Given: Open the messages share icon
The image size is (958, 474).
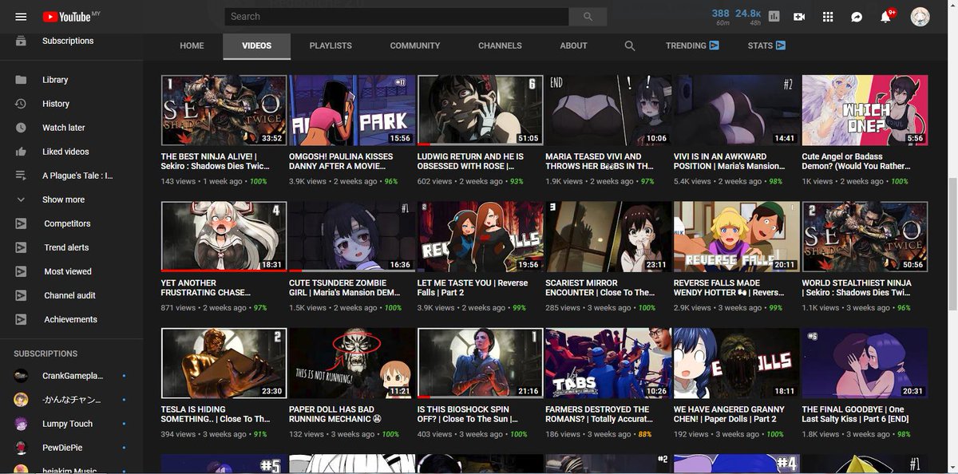Looking at the screenshot, I should 857,17.
